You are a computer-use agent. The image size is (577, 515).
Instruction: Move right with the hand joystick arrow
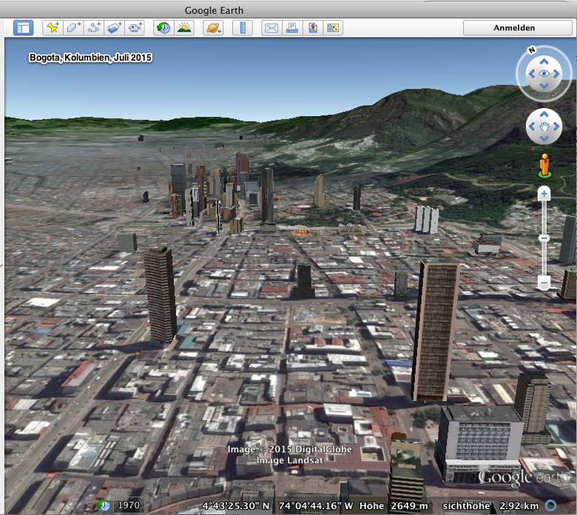point(556,127)
